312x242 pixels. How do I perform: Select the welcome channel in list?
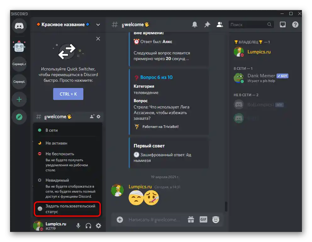[x=68, y=117]
